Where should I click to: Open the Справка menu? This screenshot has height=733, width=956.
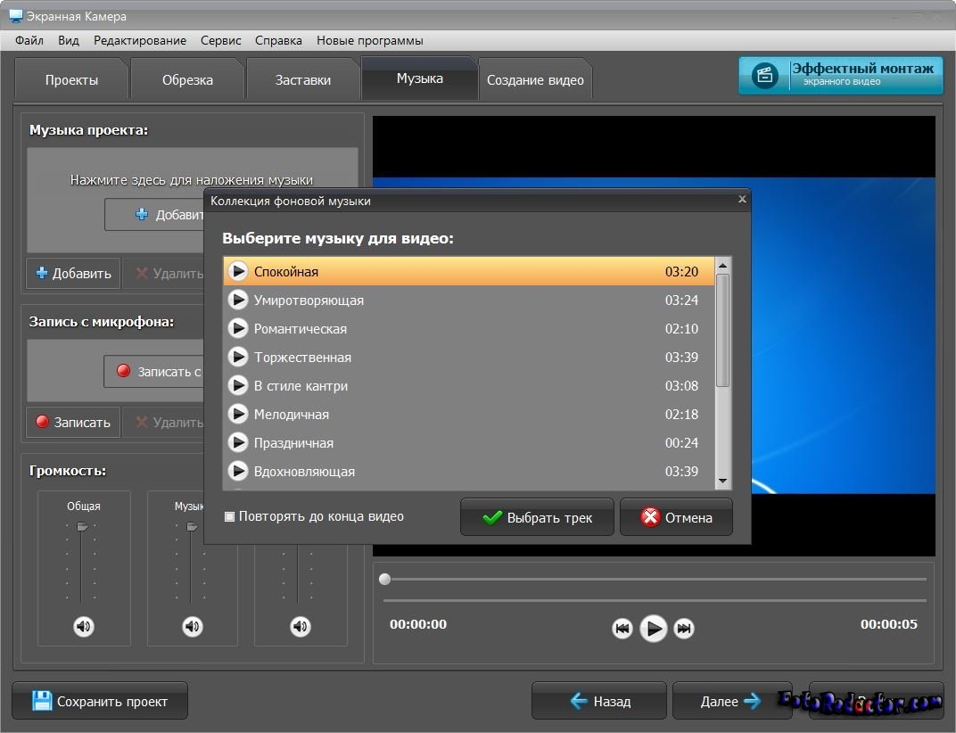[x=278, y=40]
